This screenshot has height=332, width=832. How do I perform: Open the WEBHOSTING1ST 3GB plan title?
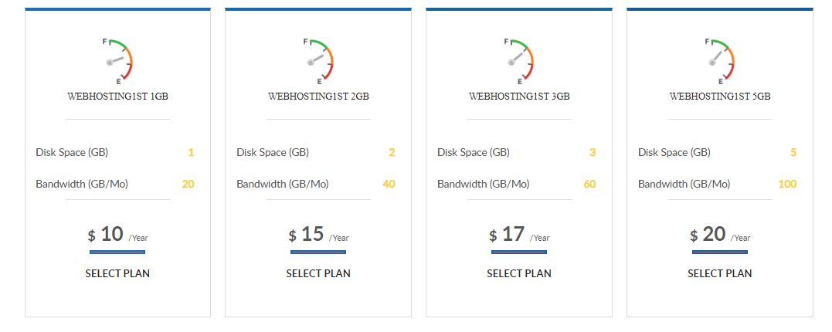pos(519,97)
